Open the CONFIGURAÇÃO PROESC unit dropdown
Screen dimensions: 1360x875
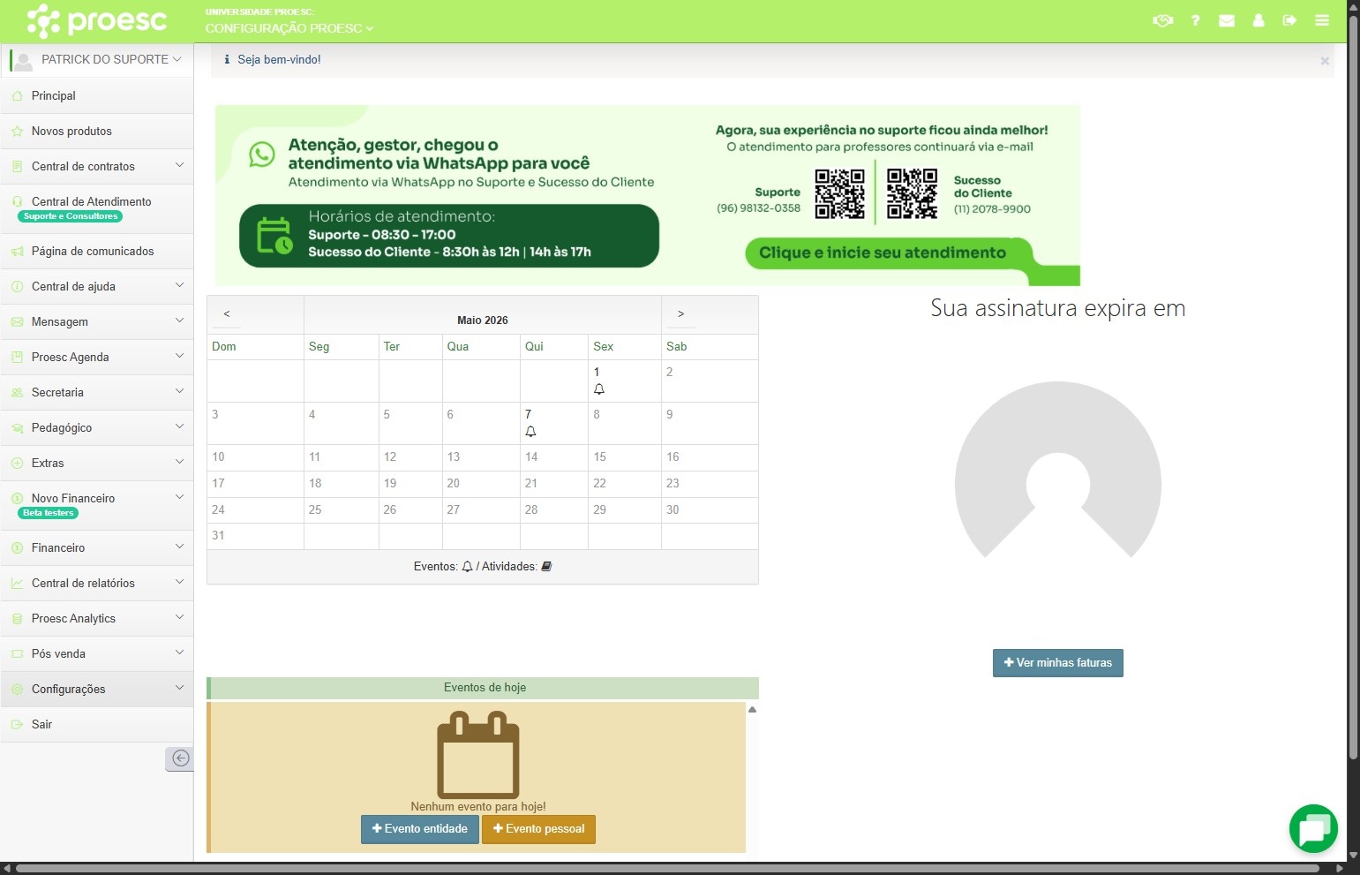click(289, 28)
